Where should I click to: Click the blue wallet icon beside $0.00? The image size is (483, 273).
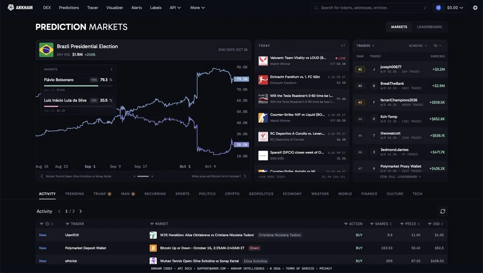[x=438, y=8]
